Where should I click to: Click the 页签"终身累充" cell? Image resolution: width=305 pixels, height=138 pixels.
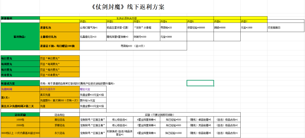pos(60,75)
